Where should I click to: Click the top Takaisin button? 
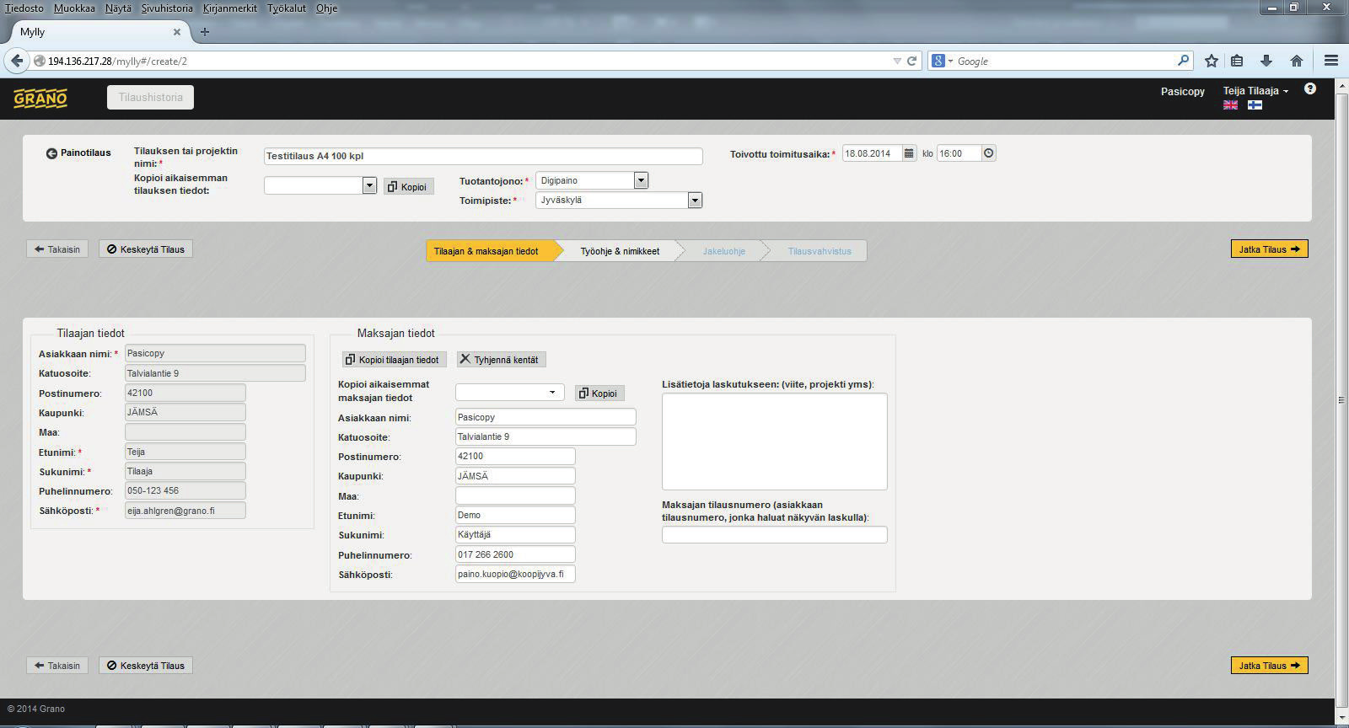click(x=57, y=249)
